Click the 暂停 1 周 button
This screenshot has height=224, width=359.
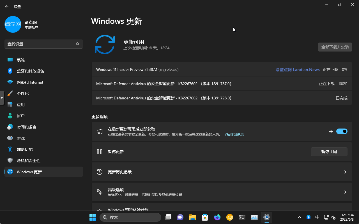[x=329, y=152]
